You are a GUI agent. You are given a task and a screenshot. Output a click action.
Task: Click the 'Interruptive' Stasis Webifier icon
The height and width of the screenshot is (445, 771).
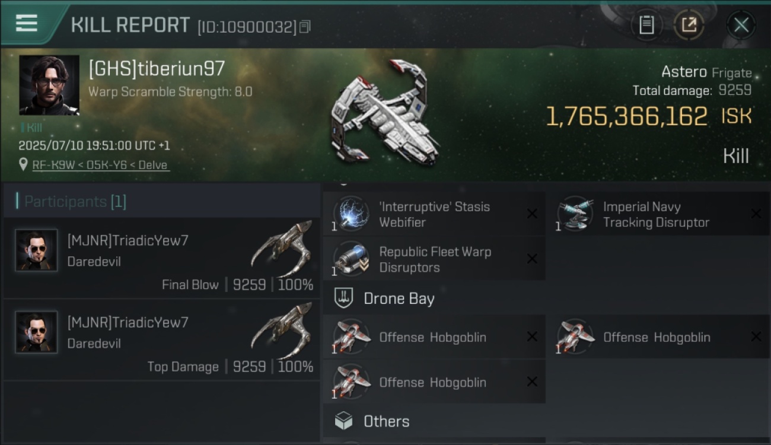coord(351,214)
